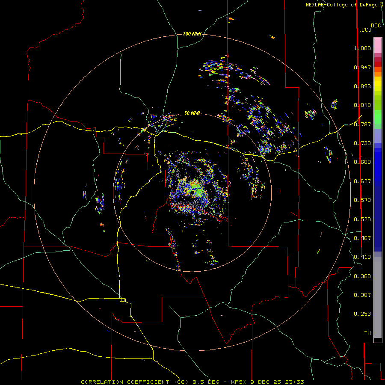
Task: Click the 0.360 legend value
Action: (x=362, y=276)
